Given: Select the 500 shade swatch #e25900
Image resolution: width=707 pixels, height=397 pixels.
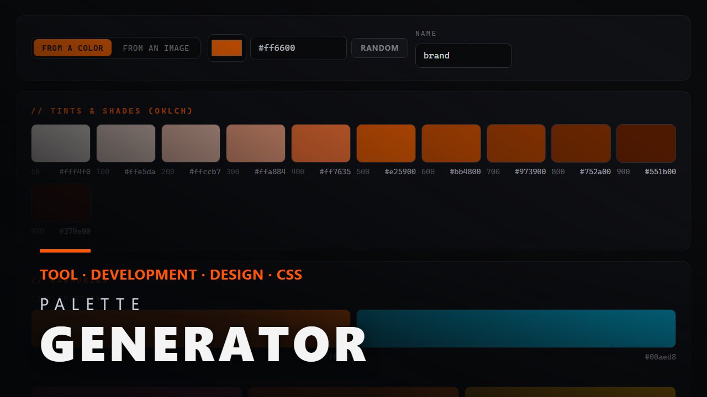Looking at the screenshot, I should point(386,143).
